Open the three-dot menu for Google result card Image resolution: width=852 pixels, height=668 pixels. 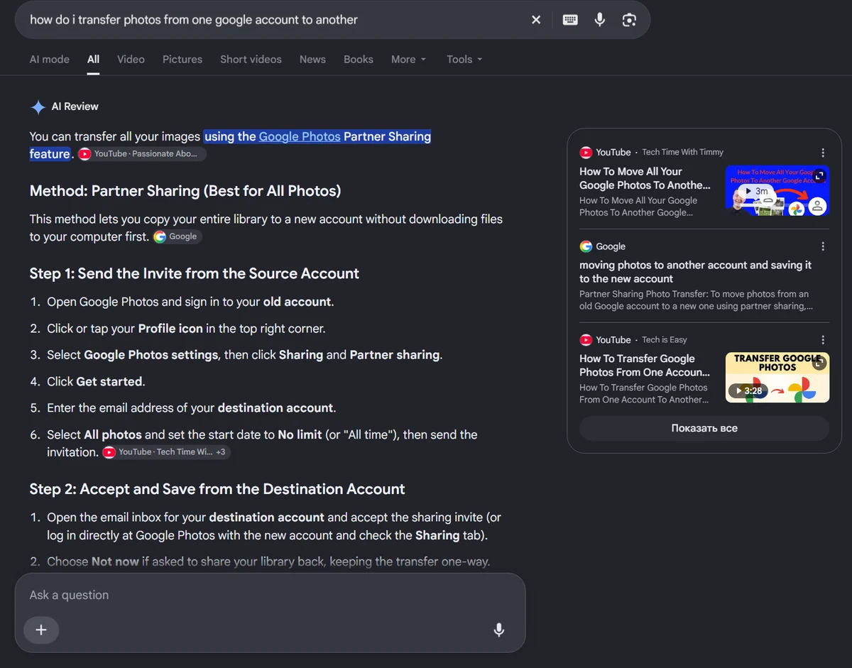(x=823, y=246)
